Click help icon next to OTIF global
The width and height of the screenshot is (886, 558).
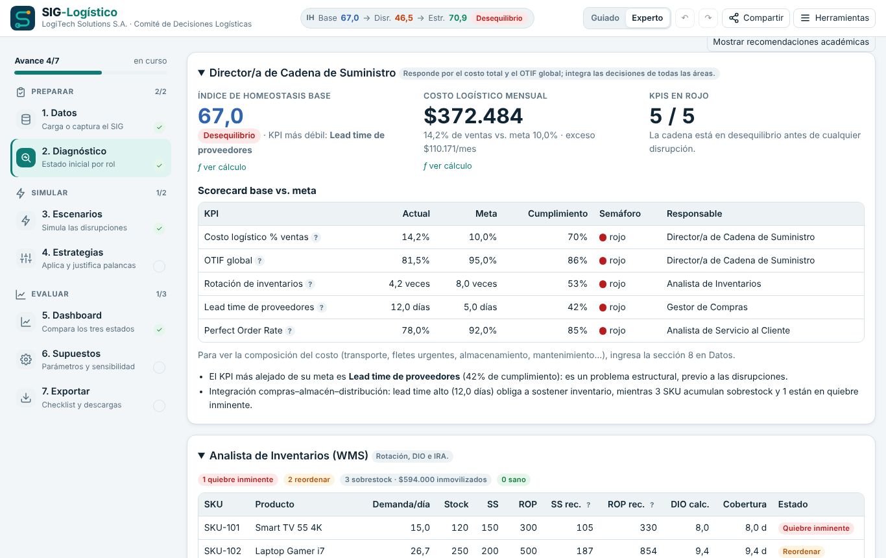pos(259,261)
